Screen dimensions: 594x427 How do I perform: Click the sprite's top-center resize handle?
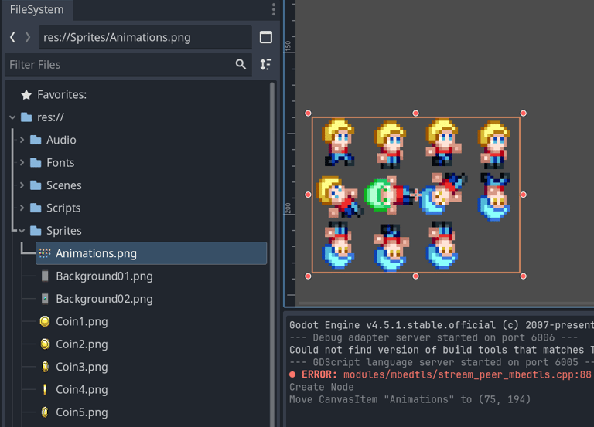415,113
